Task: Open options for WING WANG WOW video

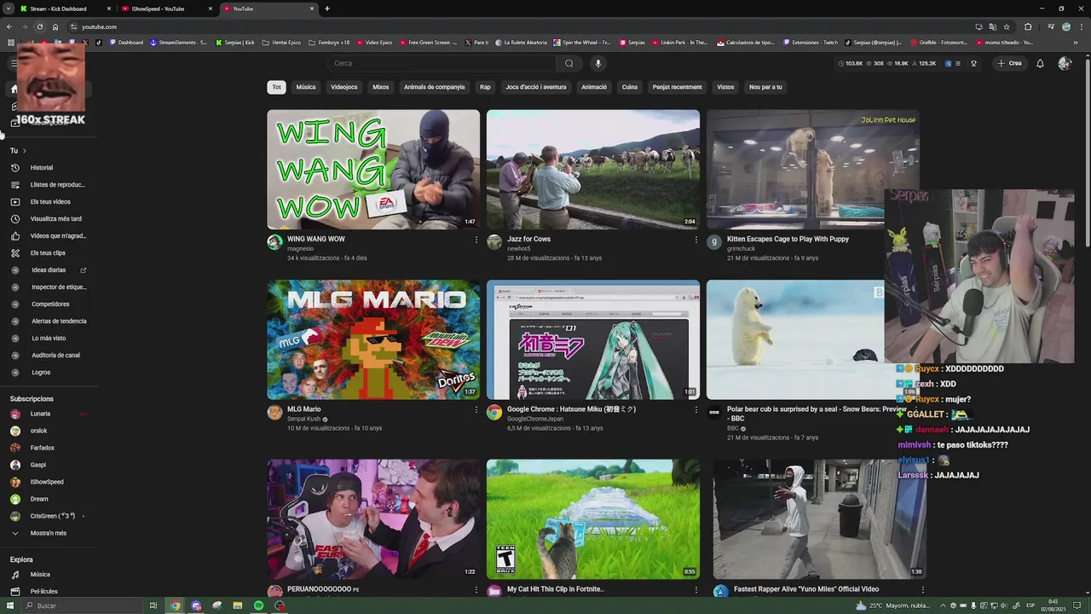Action: point(476,240)
